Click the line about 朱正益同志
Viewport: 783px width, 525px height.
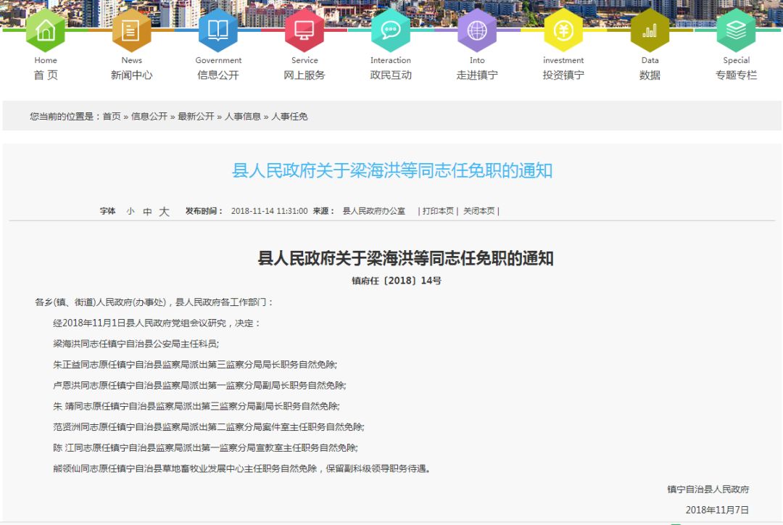coord(195,365)
